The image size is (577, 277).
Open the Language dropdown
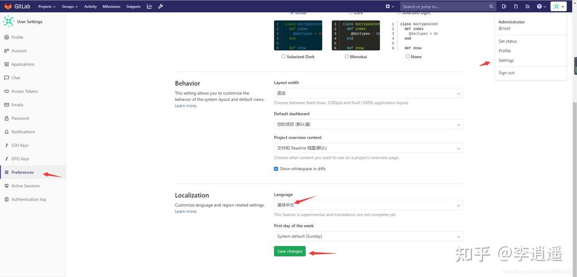point(368,206)
